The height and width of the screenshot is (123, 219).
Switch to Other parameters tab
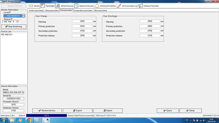[x=100, y=10]
